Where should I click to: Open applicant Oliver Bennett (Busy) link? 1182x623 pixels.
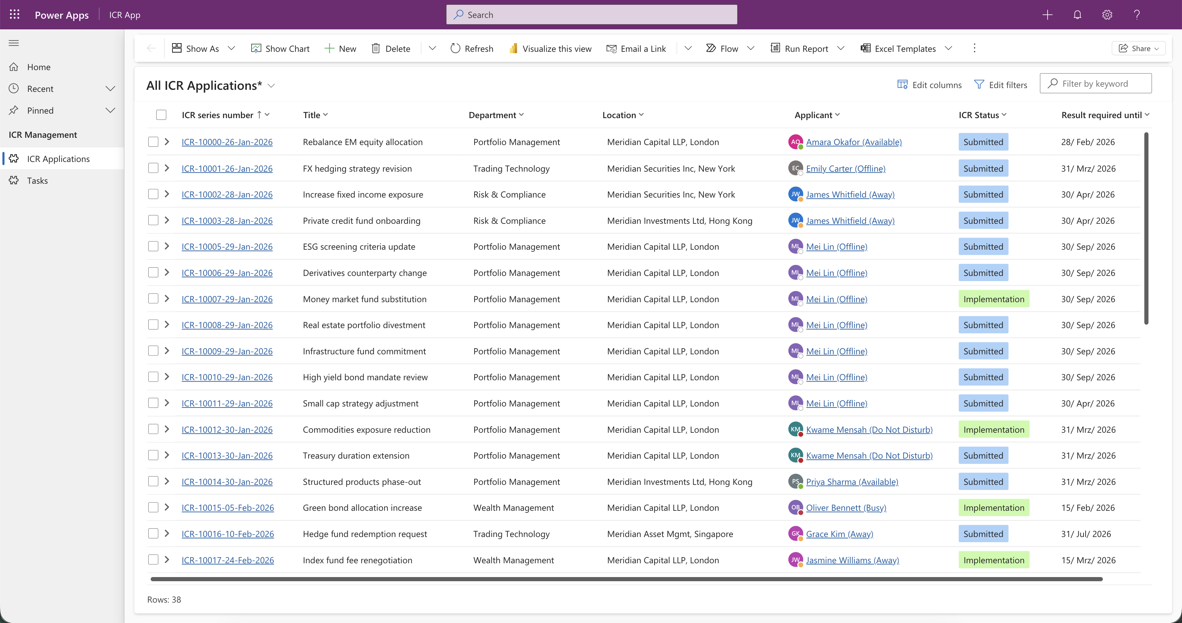[x=846, y=507]
